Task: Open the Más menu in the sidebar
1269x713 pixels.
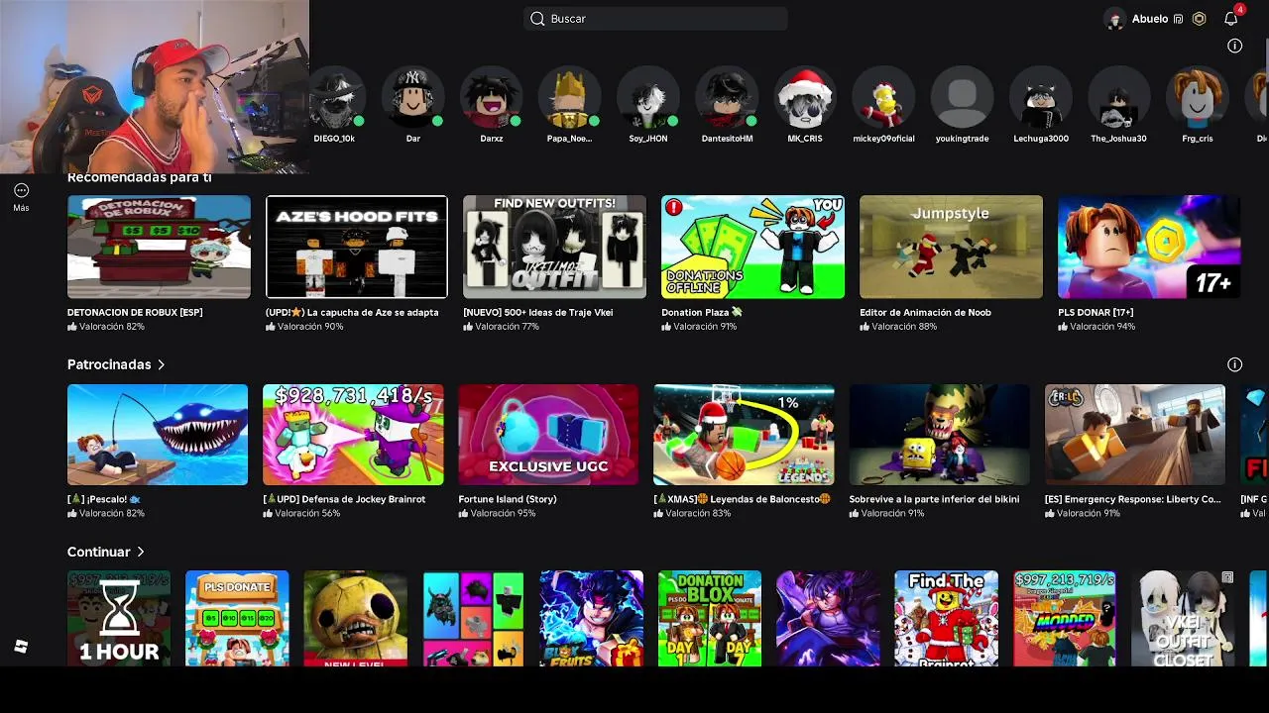Action: (21, 196)
